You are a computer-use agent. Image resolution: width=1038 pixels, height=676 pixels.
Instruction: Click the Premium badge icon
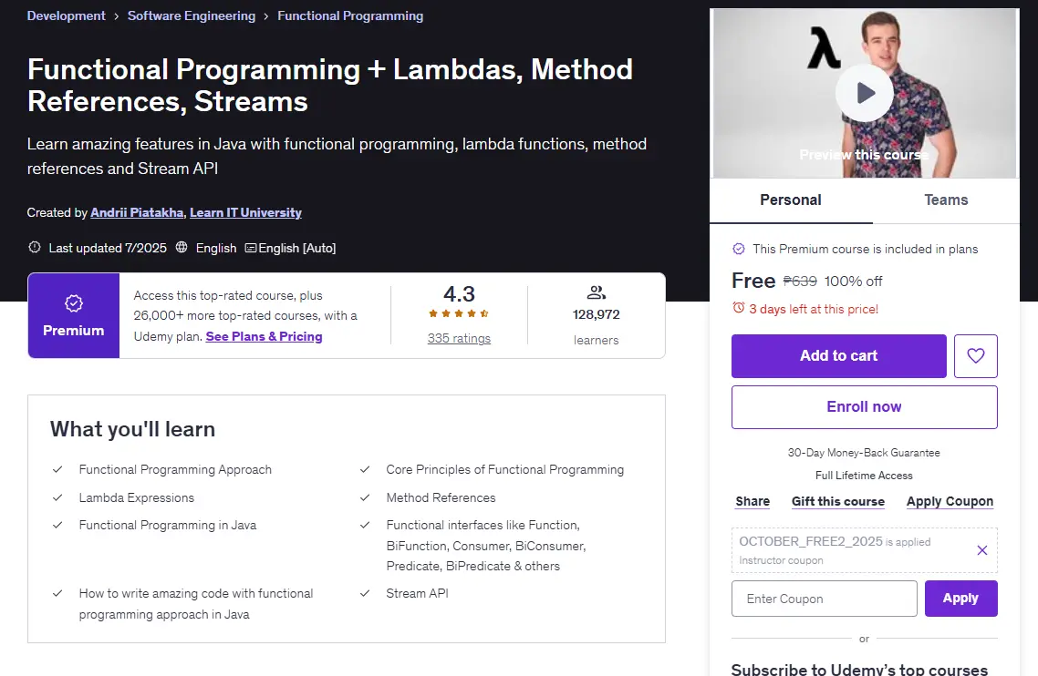click(74, 303)
